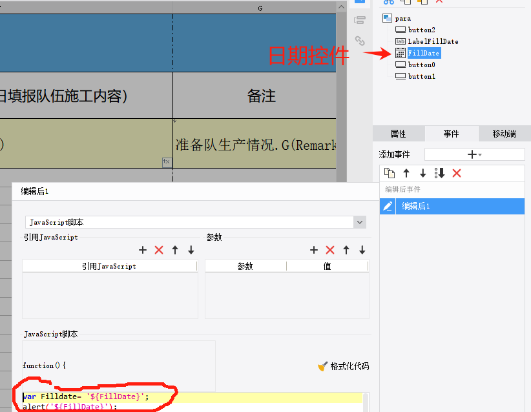
Task: Open the JavaScript脚本 type dropdown
Action: pos(359,222)
